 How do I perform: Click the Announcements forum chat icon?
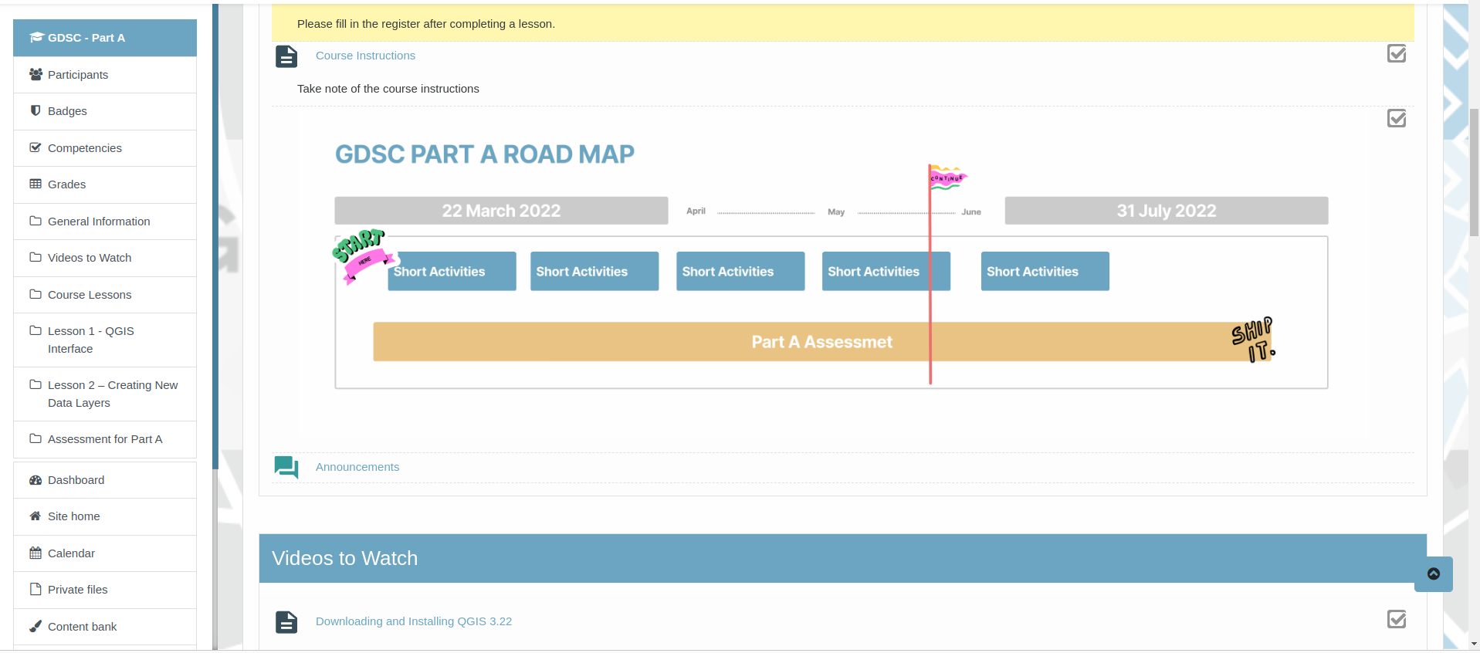click(286, 468)
